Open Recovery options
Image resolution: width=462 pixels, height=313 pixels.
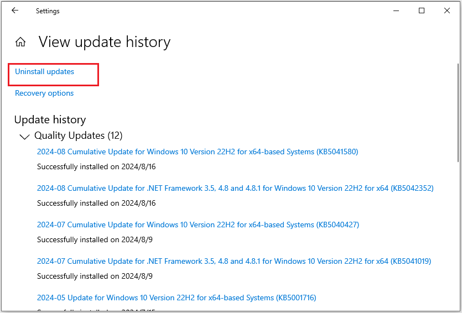[44, 93]
